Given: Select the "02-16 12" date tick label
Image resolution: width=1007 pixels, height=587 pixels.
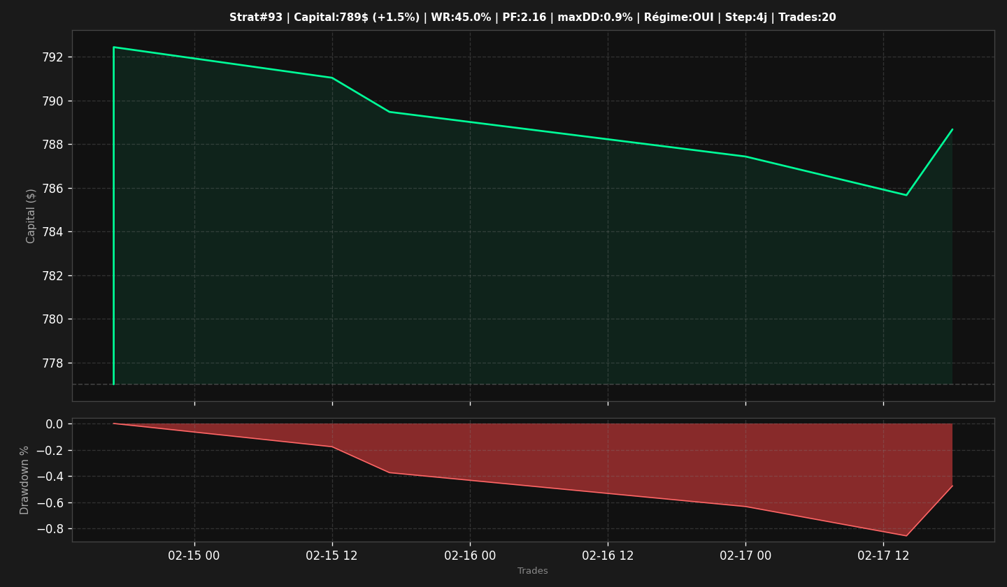Looking at the screenshot, I should [x=607, y=556].
